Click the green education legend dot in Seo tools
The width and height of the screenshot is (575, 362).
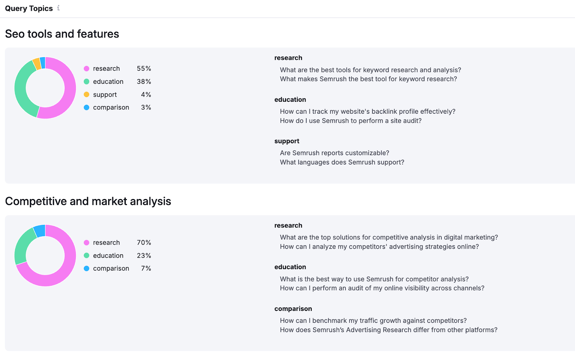click(87, 82)
